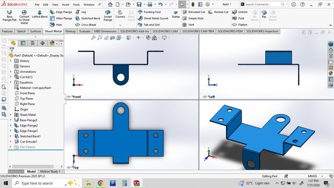
Task: Open the DimXpertManager crosshair tab
Action: [x=42, y=43]
